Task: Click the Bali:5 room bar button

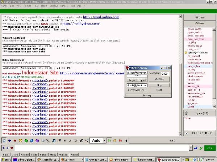Action: pos(172,141)
